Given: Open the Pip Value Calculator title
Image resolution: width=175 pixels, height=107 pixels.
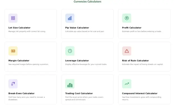Looking at the screenshot, I should point(77,28).
